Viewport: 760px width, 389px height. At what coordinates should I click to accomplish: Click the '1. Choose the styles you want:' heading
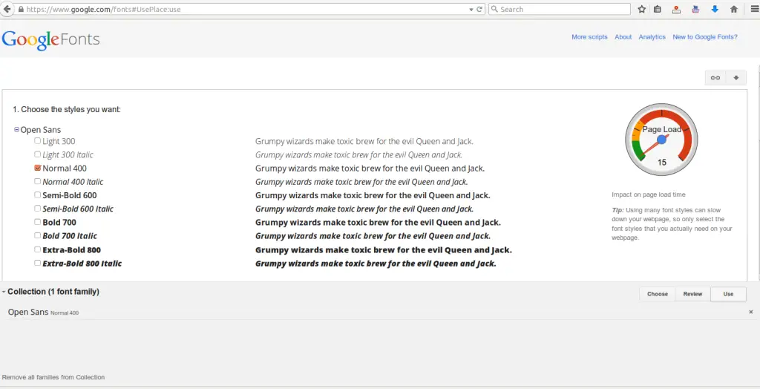[x=67, y=110]
